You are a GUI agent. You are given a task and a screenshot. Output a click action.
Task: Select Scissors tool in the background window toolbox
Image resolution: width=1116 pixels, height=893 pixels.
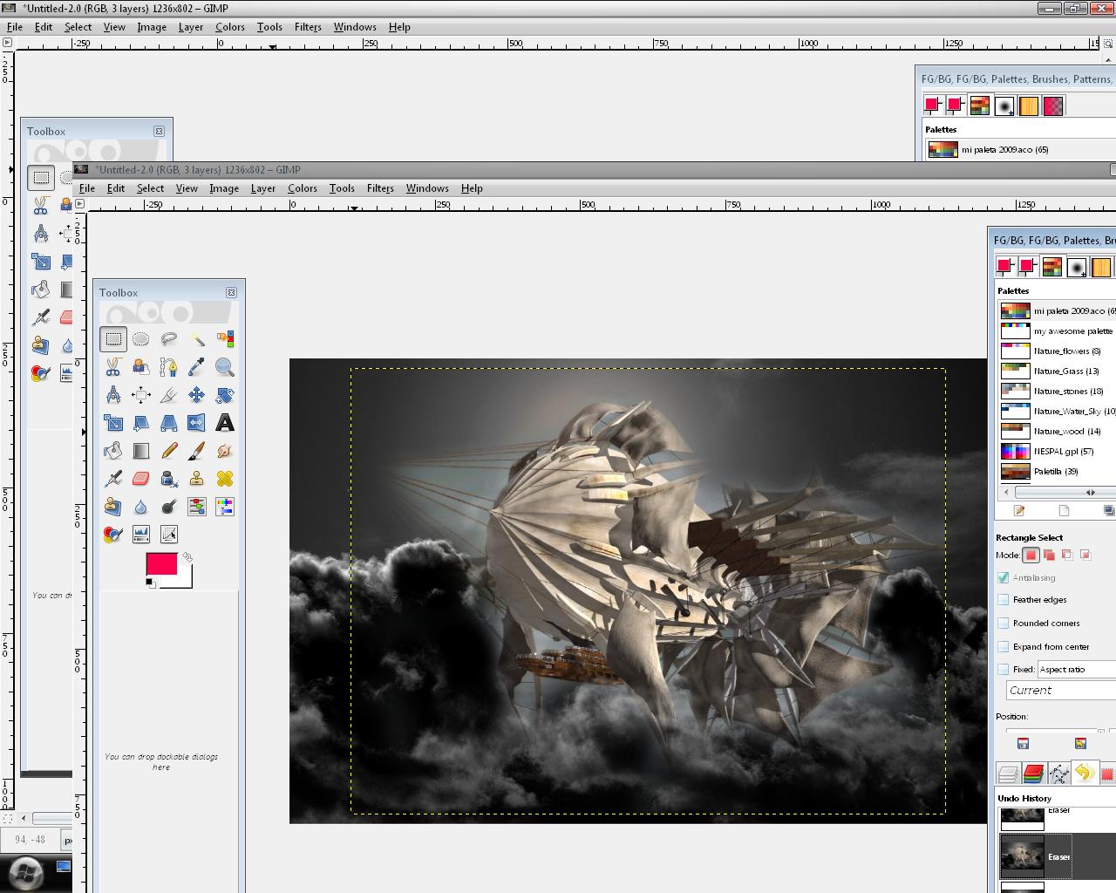(40, 206)
